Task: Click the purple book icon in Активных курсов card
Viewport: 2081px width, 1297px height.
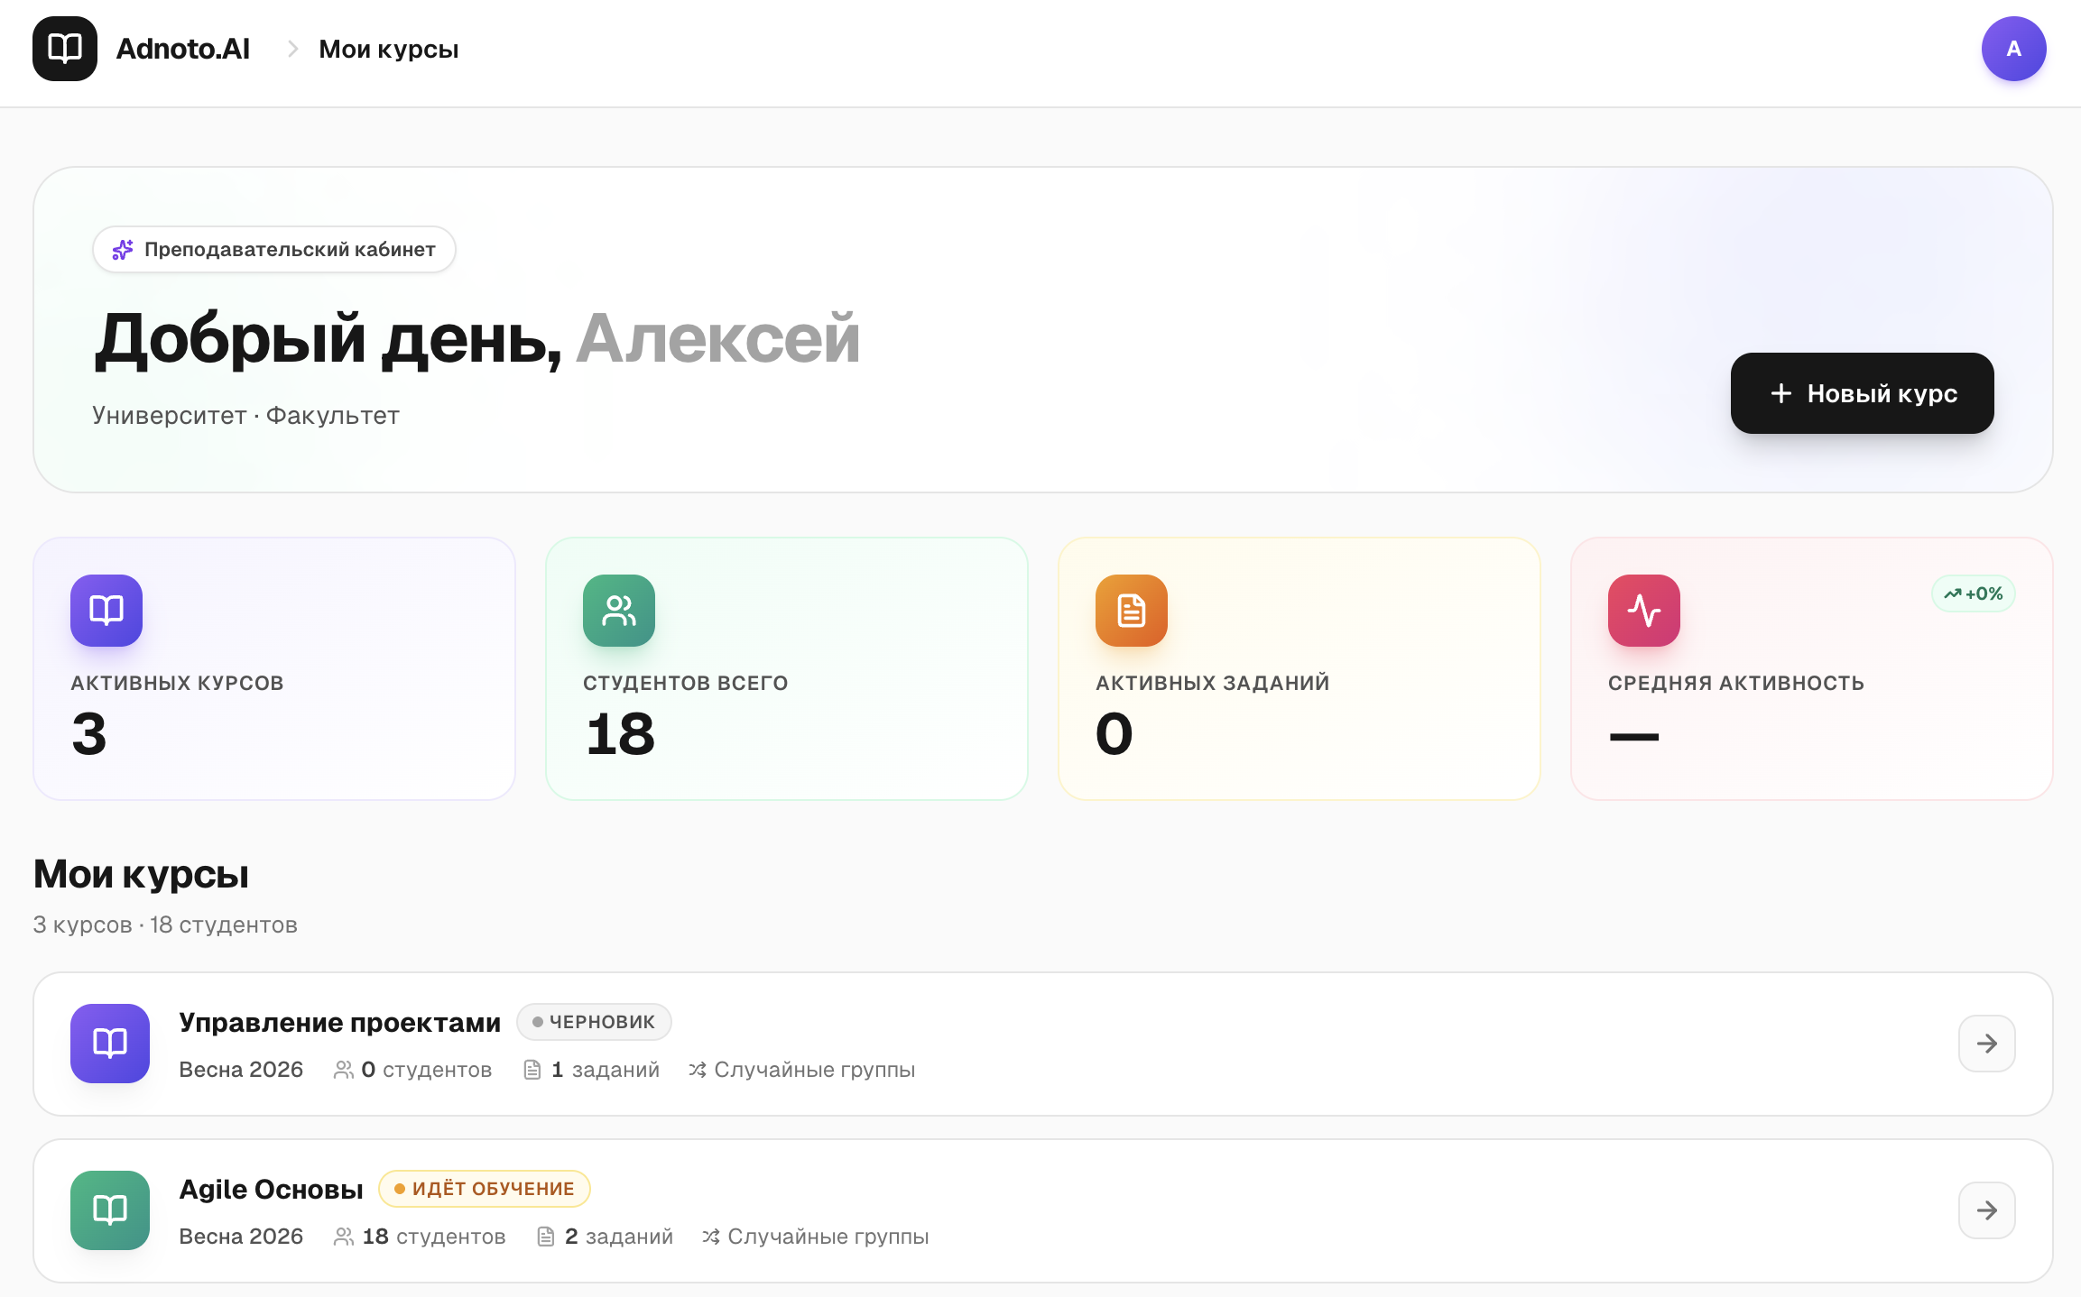Action: coord(106,611)
